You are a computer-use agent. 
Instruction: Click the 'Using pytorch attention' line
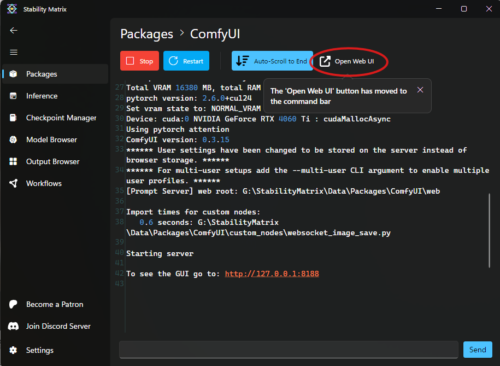pos(178,129)
